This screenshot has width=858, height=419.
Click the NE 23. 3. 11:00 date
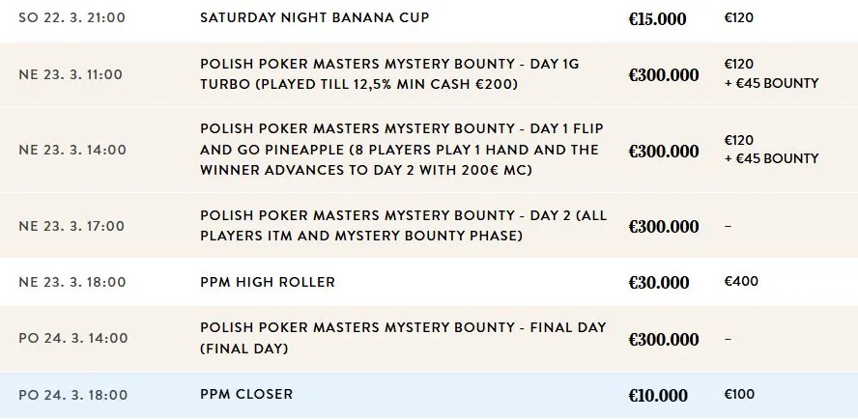coord(71,74)
